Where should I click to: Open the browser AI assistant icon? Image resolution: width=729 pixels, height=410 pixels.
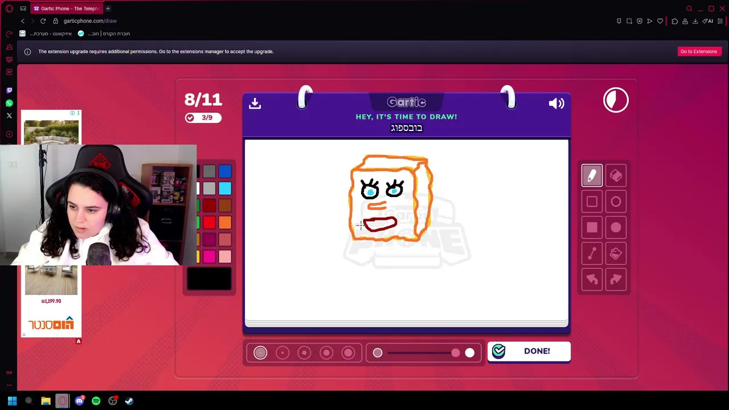(708, 21)
